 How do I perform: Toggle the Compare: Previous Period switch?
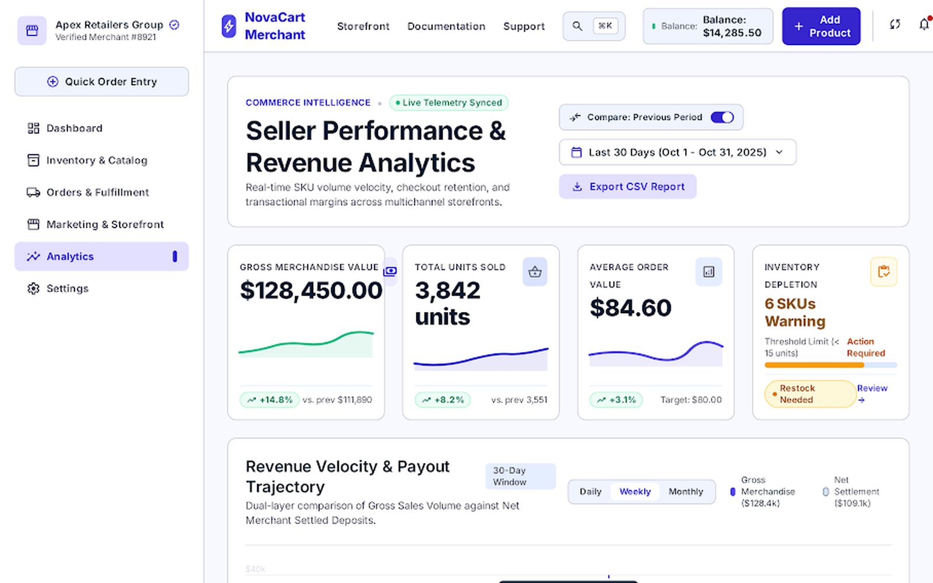(722, 117)
